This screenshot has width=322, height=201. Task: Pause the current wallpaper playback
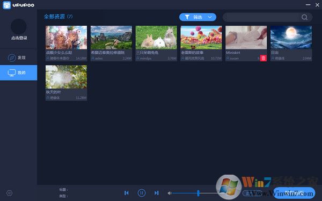pos(142,193)
